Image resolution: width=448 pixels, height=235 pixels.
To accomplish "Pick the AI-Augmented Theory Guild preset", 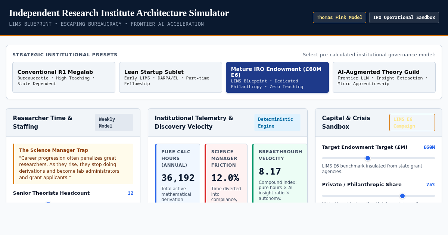I will tap(384, 77).
